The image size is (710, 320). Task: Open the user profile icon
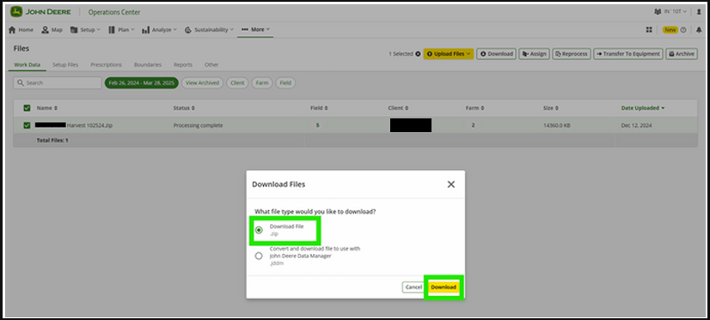click(x=699, y=12)
